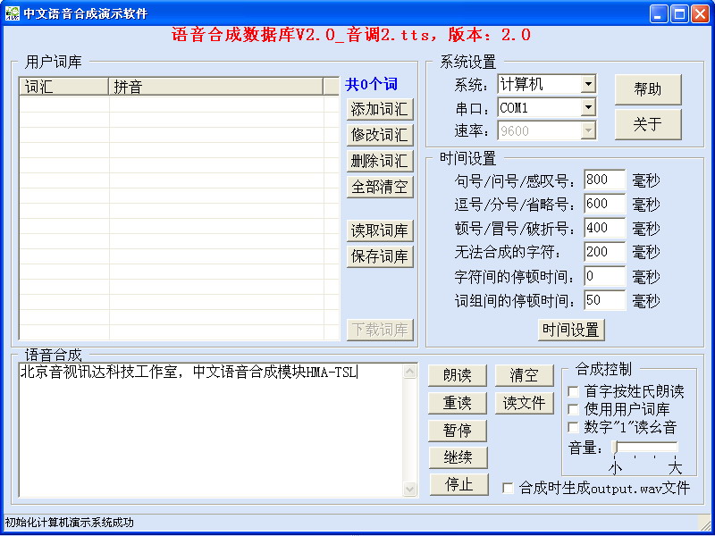Stop synthesis with the 停止 button
Viewport: 715px width, 536px height.
pyautogui.click(x=459, y=484)
